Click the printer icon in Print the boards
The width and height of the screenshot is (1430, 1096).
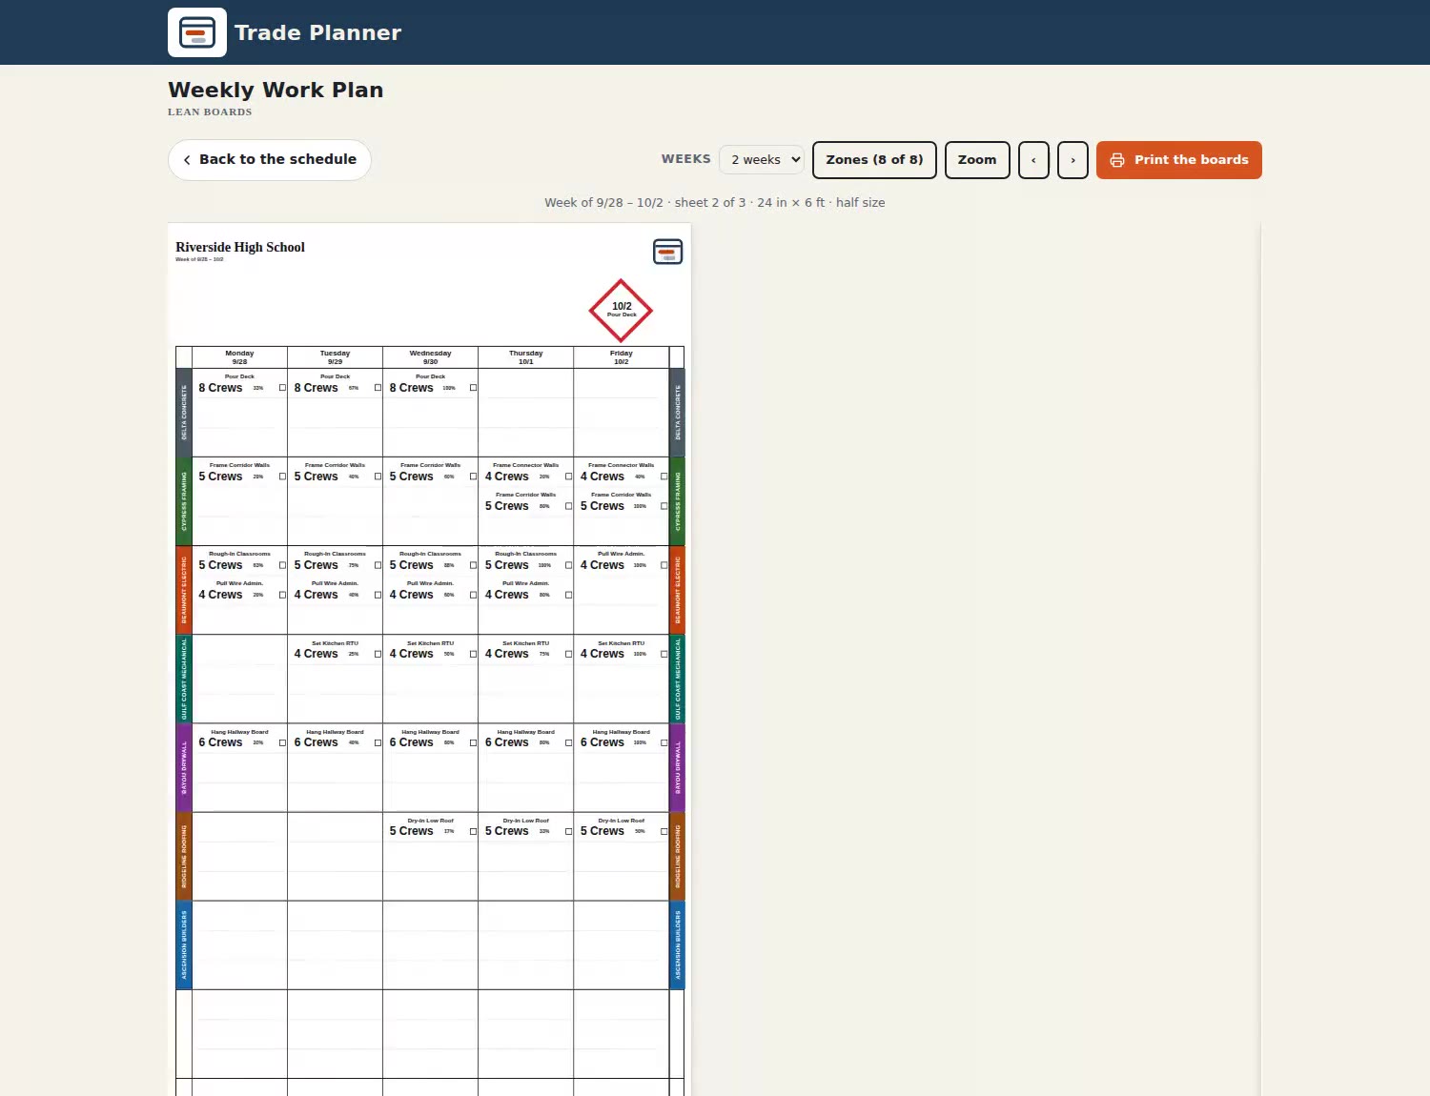tap(1117, 160)
